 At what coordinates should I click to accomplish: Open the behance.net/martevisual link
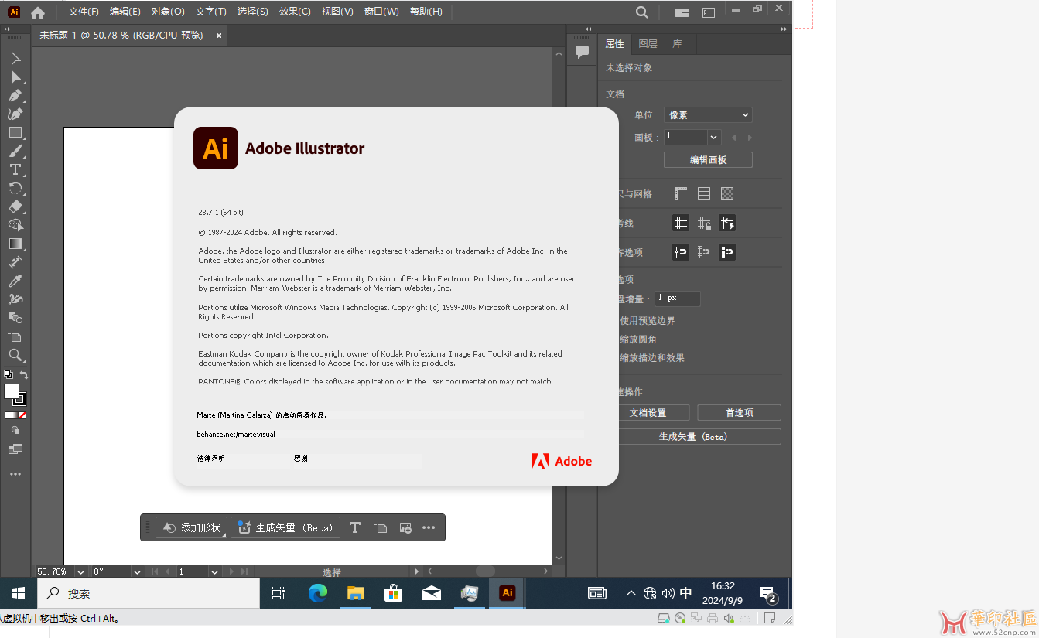click(x=236, y=435)
